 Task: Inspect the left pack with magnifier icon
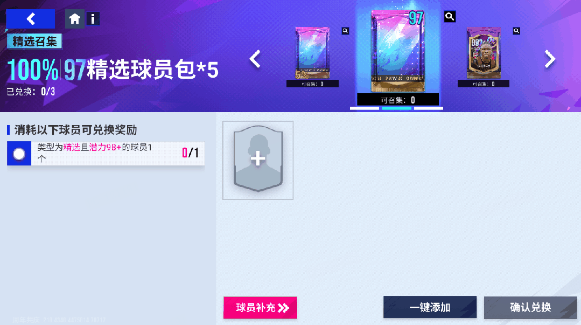(345, 31)
